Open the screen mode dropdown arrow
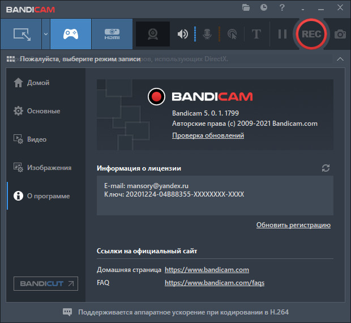Viewport: 351px width, 323px height. pyautogui.click(x=46, y=34)
